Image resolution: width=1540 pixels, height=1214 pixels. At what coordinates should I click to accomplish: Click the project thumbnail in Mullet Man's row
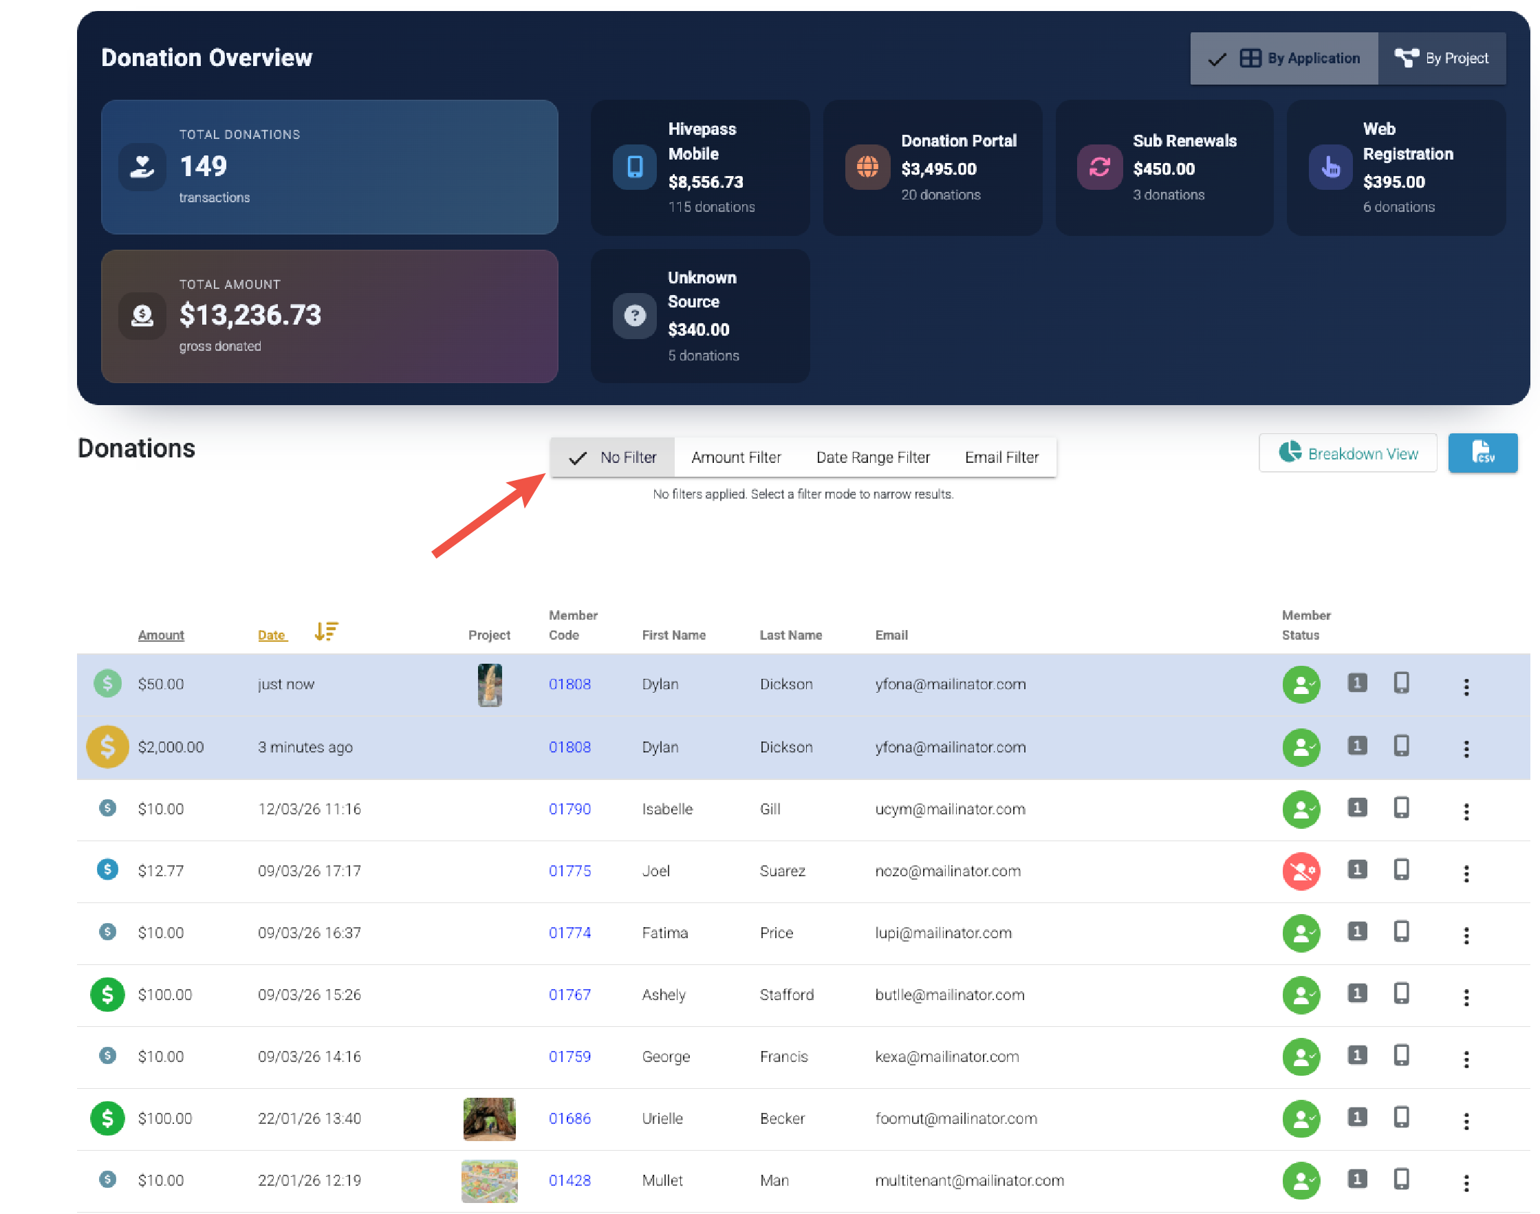(489, 1180)
